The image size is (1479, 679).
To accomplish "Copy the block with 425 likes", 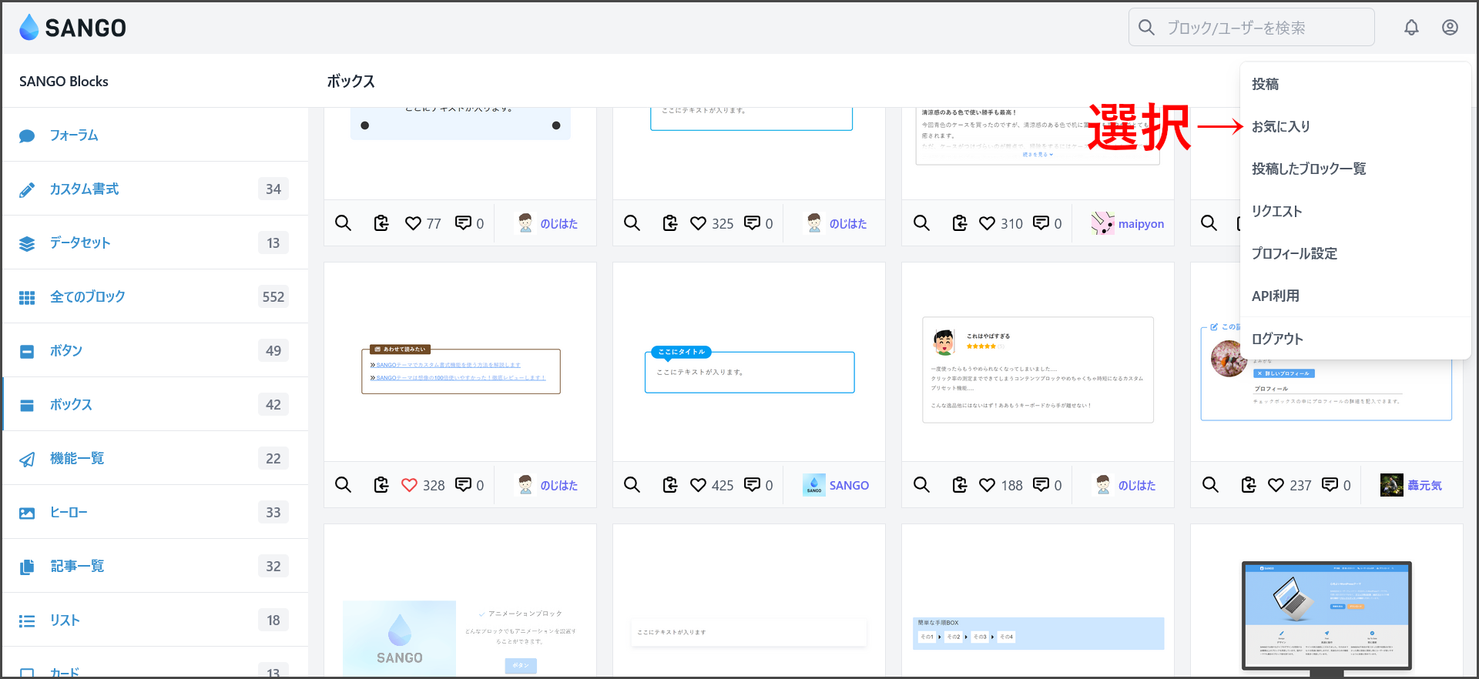I will coord(670,485).
